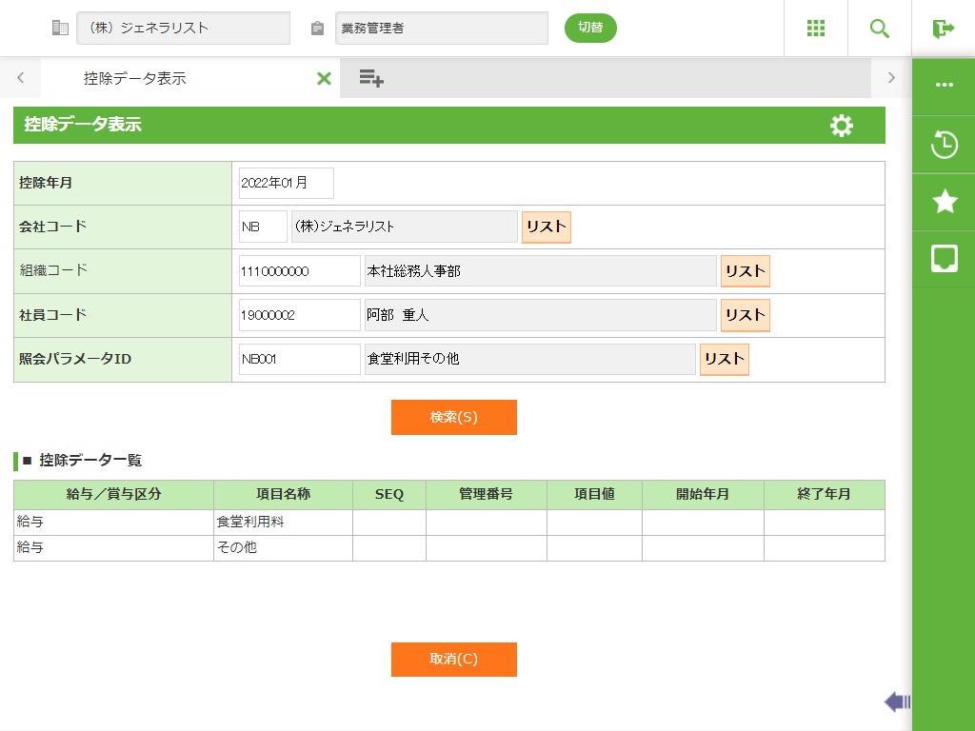Click the add new tab list icon
This screenshot has height=731, width=975.
(x=371, y=78)
